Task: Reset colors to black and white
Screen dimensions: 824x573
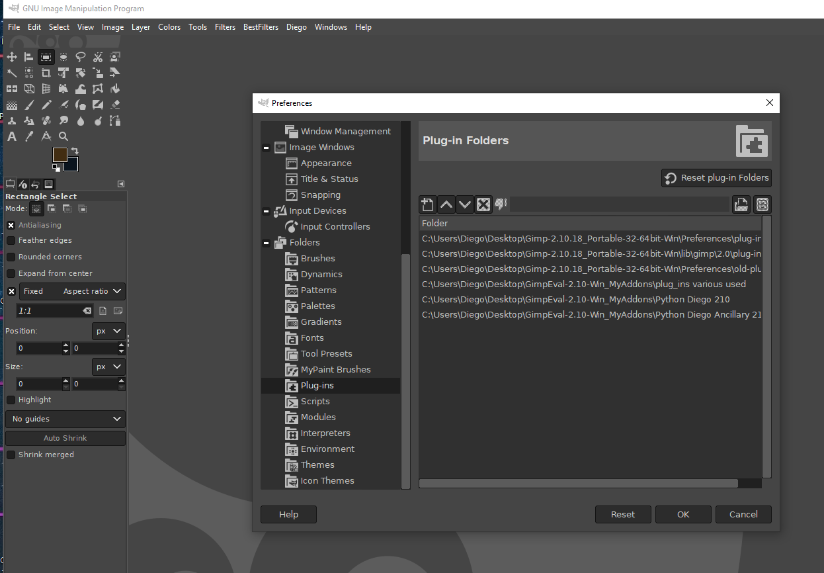Action: [56, 168]
